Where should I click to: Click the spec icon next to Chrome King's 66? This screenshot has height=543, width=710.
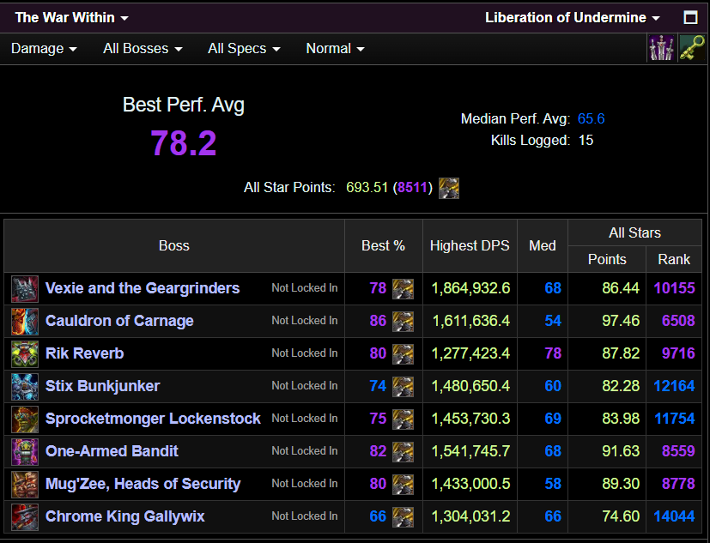pyautogui.click(x=403, y=516)
